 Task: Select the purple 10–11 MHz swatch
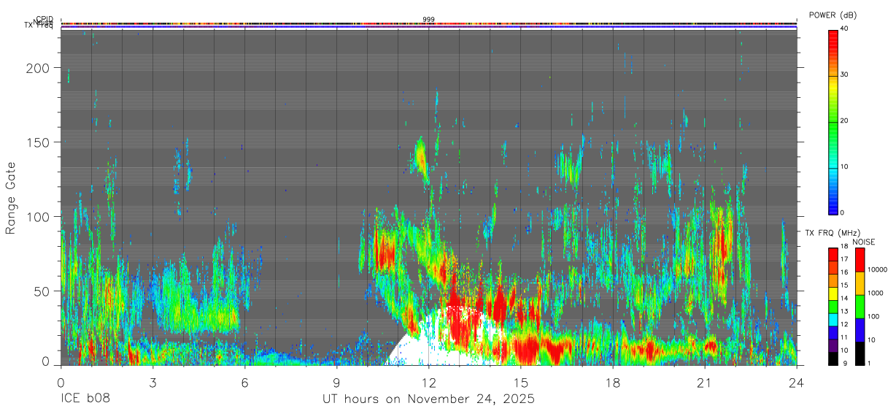(834, 345)
